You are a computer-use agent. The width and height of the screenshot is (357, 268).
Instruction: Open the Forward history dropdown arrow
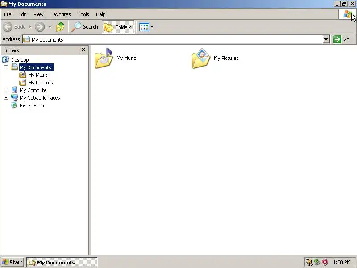[x=50, y=27]
